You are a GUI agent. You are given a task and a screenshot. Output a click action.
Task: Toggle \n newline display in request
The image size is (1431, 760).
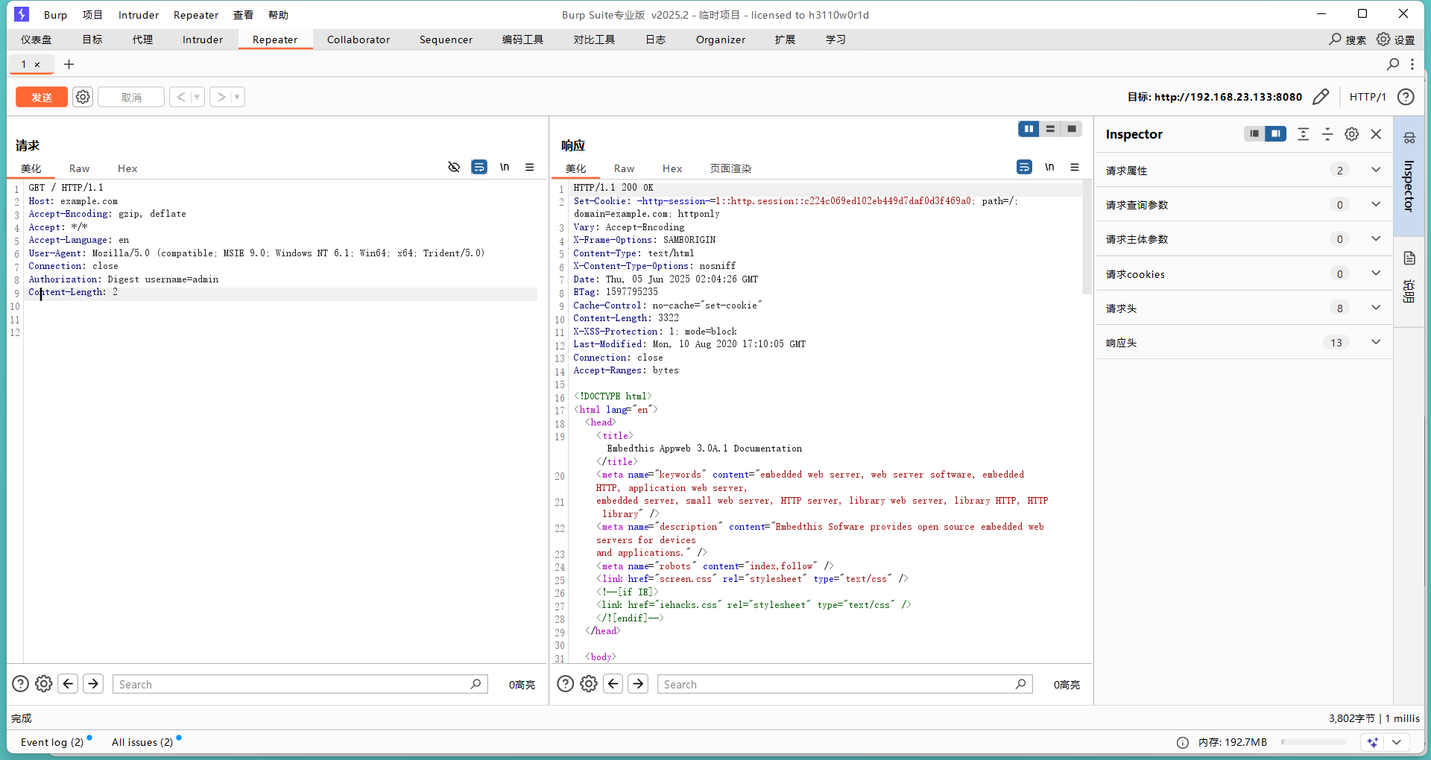[x=505, y=167]
